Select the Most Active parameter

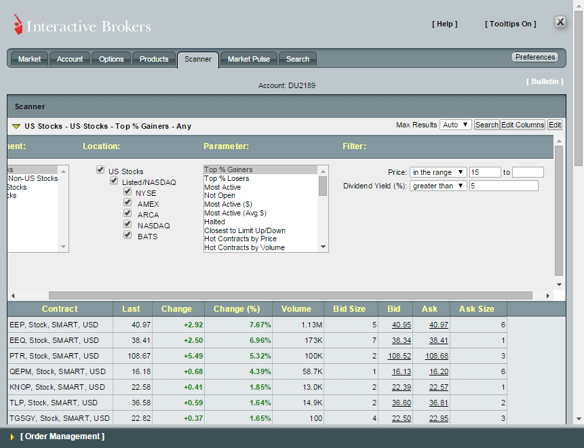(x=260, y=187)
